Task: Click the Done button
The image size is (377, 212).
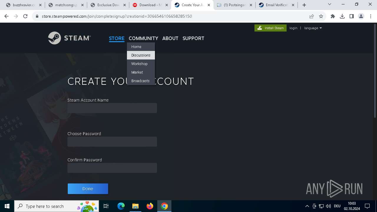Action: (88, 189)
